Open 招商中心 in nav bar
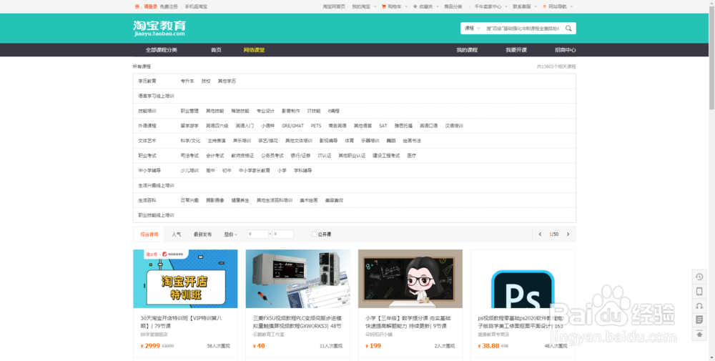 (566, 50)
